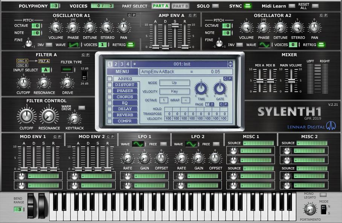Image resolution: width=342 pixels, height=223 pixels.
Task: Click the Portamento knob
Action: (x=310, y=209)
